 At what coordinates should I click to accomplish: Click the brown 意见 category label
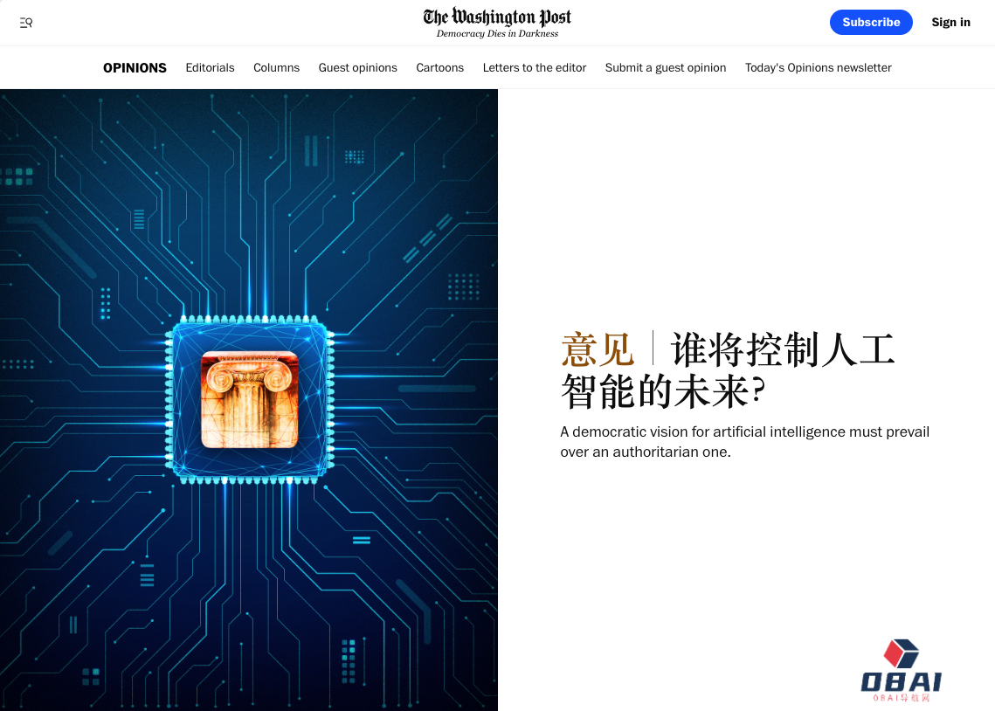pyautogui.click(x=597, y=350)
